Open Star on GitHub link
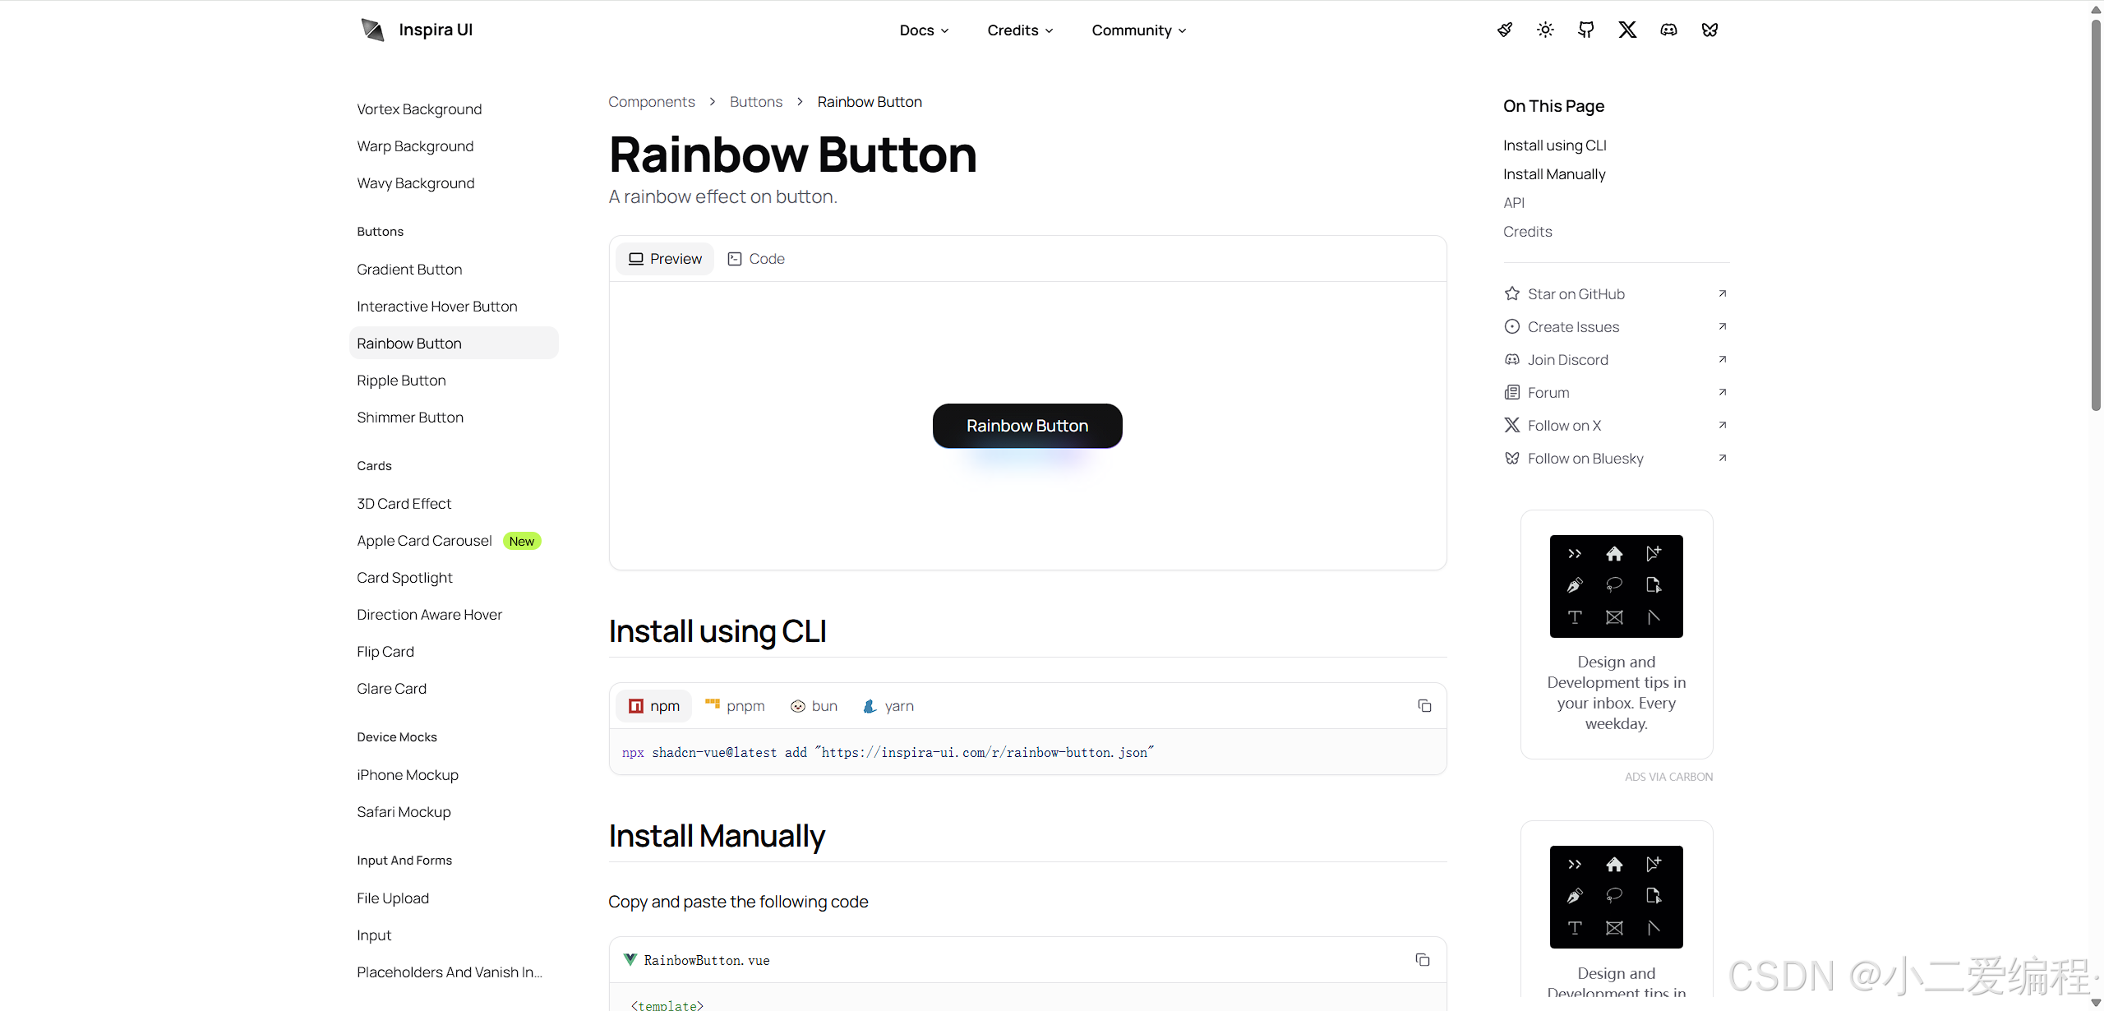 [x=1576, y=294]
